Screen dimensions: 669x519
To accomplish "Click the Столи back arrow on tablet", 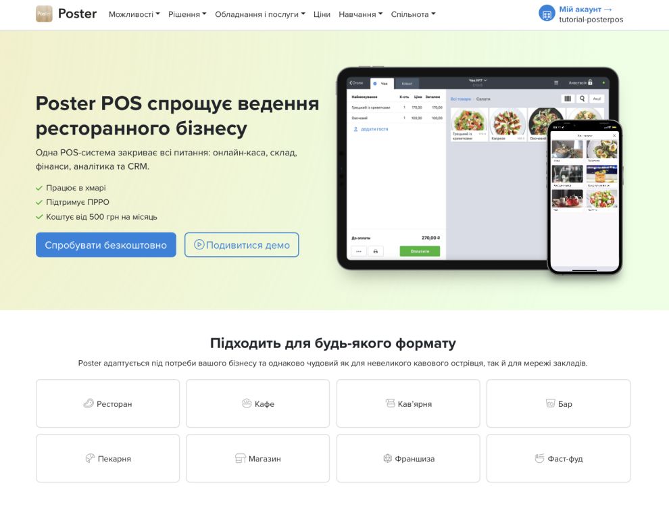I will tap(356, 83).
